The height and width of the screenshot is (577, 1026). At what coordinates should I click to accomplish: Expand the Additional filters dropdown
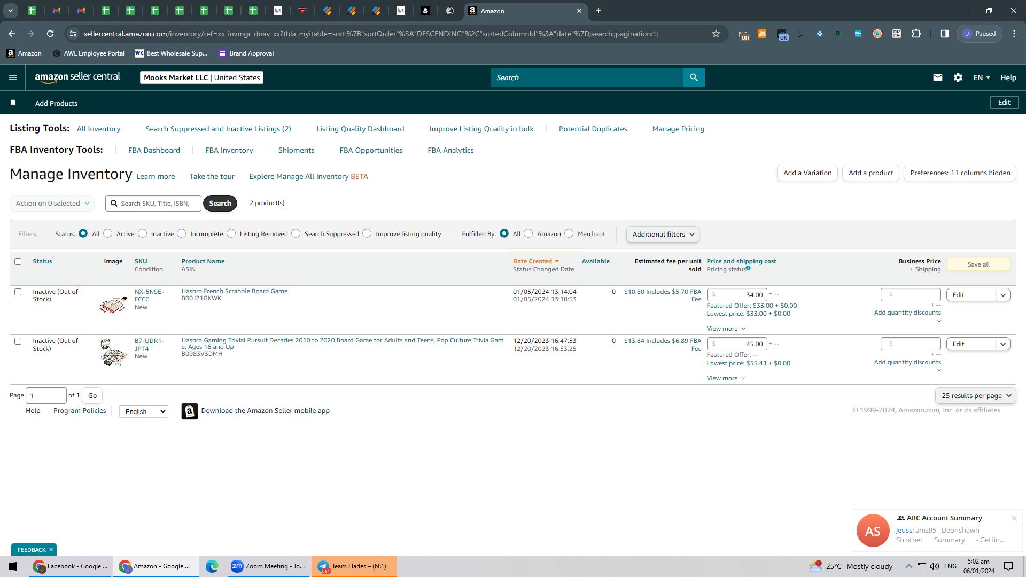tap(663, 234)
